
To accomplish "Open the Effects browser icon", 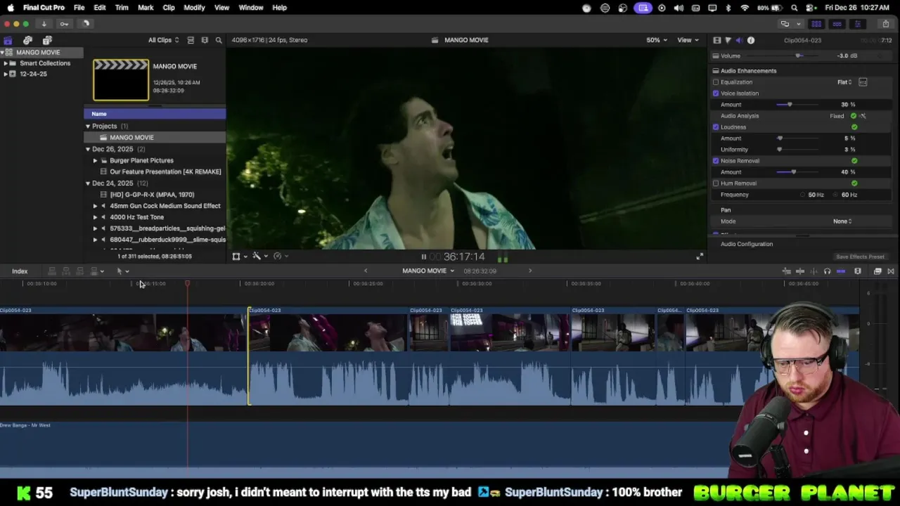I will tap(877, 271).
